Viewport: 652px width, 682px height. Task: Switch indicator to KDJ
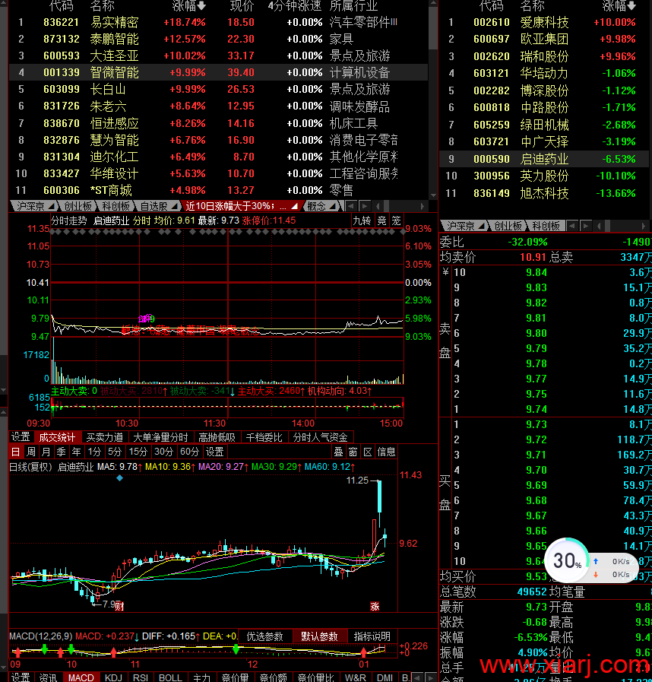tap(113, 677)
